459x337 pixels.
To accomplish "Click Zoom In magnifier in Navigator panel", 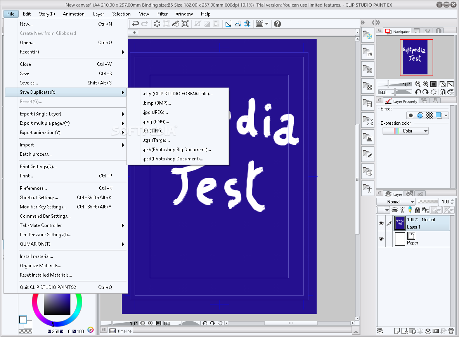I will 425,84.
